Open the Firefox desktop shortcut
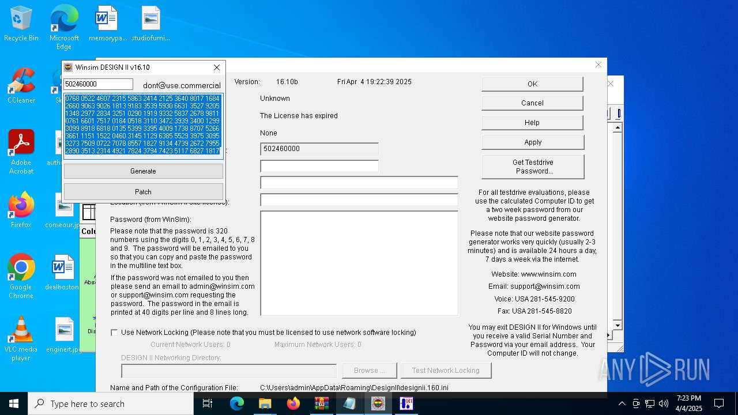Image resolution: width=738 pixels, height=415 pixels. tap(21, 210)
